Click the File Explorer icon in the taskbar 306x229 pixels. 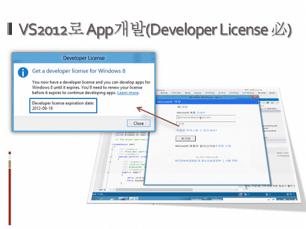click(112, 199)
